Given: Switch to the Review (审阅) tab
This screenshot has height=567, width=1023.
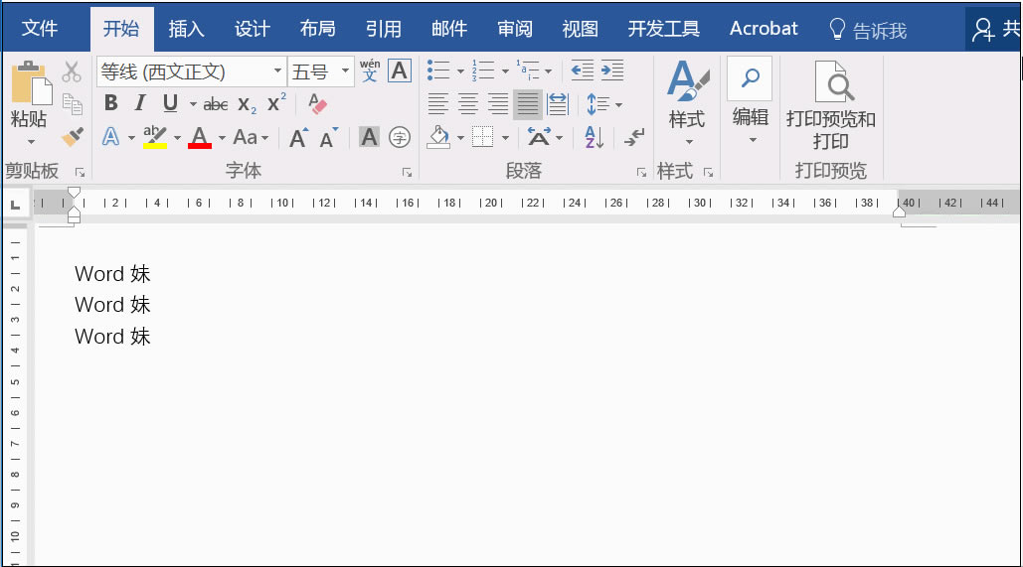Looking at the screenshot, I should click(x=515, y=29).
